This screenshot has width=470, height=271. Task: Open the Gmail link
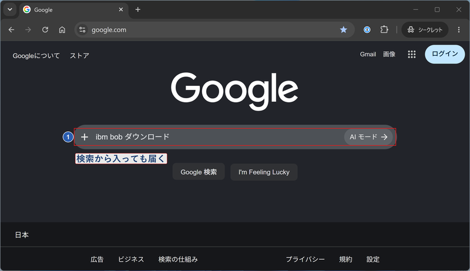pyautogui.click(x=368, y=54)
